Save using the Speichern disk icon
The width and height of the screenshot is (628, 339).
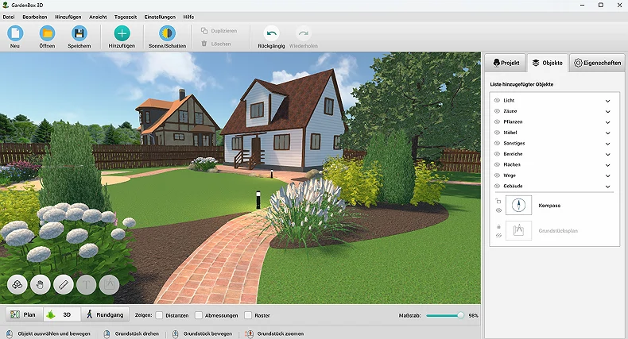(x=79, y=33)
